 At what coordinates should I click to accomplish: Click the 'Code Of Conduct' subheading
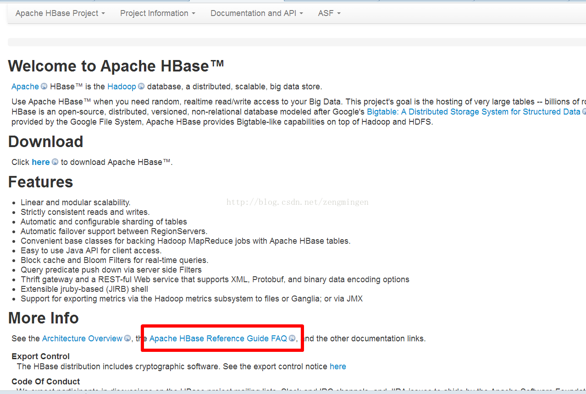point(46,382)
